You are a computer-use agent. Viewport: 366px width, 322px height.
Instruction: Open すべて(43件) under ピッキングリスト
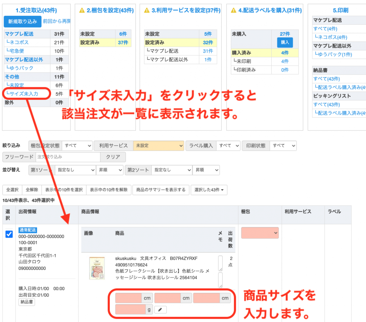[x=327, y=104]
